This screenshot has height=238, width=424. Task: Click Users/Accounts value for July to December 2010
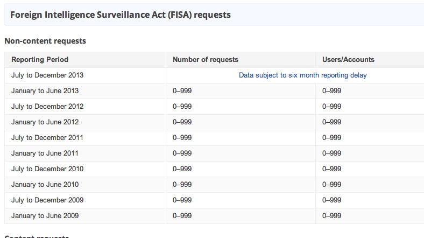tap(332, 169)
